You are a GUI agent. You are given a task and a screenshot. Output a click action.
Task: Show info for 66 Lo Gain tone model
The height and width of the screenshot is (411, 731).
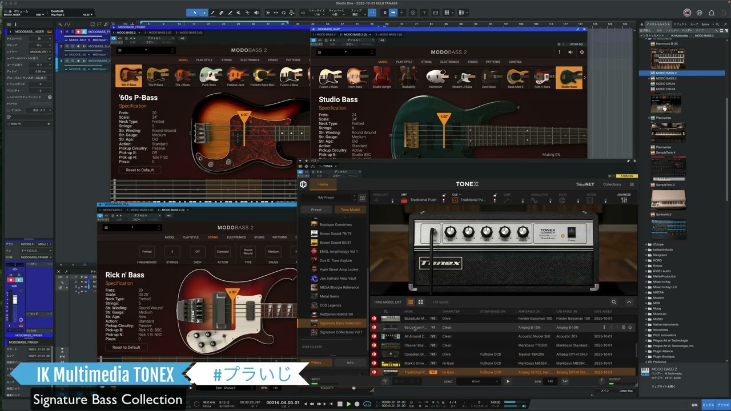pyautogui.click(x=604, y=328)
